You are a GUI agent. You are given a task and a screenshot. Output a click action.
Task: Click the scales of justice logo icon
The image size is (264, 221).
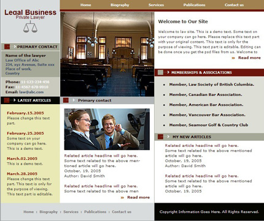pyautogui.click(x=30, y=27)
